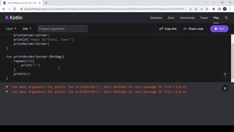Click Share code button

coord(193,29)
